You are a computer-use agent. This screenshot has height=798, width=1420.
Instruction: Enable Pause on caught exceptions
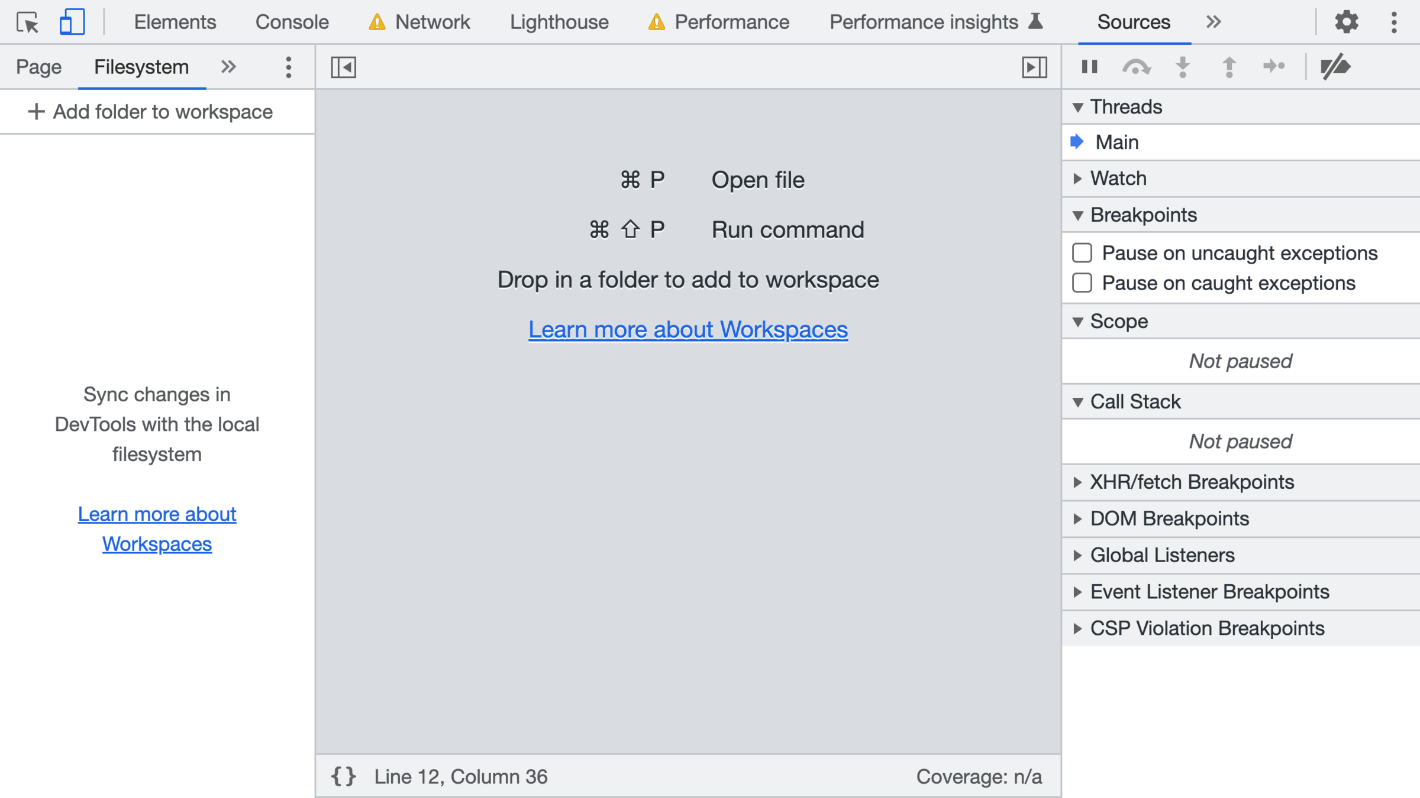pyautogui.click(x=1082, y=283)
